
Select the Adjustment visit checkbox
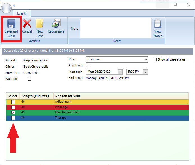click(x=13, y=102)
